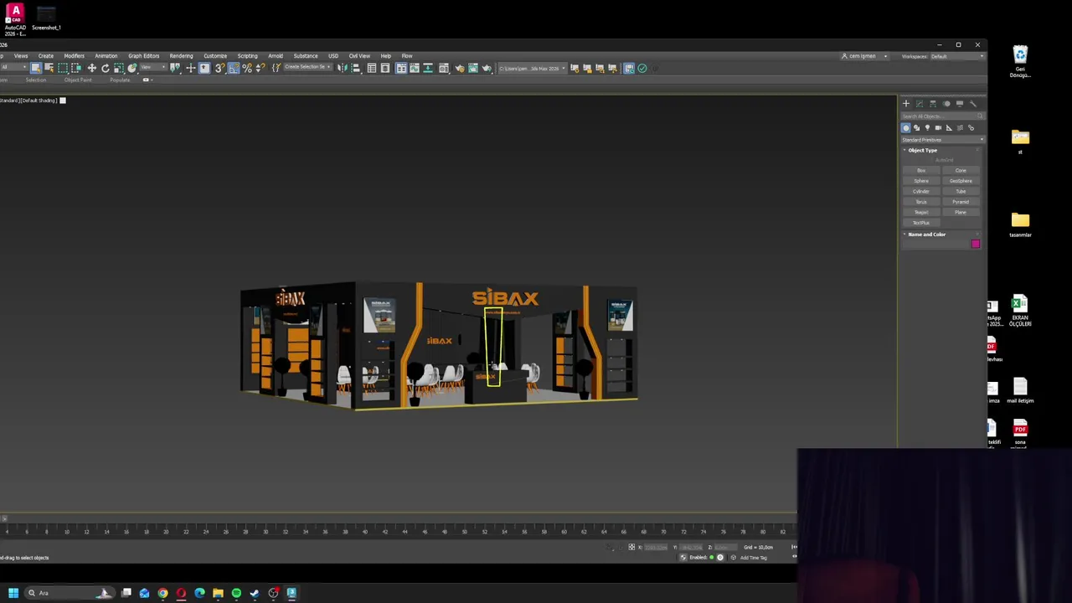Viewport: 1072px width, 603px height.
Task: Toggle Select and Manipulate tool
Action: click(190, 69)
